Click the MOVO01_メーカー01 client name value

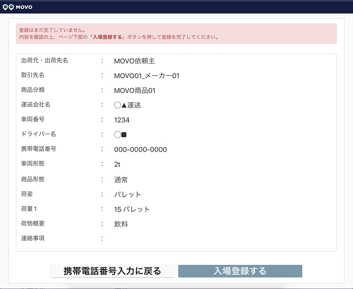146,76
